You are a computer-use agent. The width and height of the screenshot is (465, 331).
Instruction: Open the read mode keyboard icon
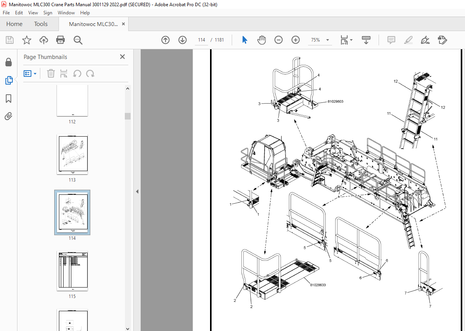click(x=366, y=40)
